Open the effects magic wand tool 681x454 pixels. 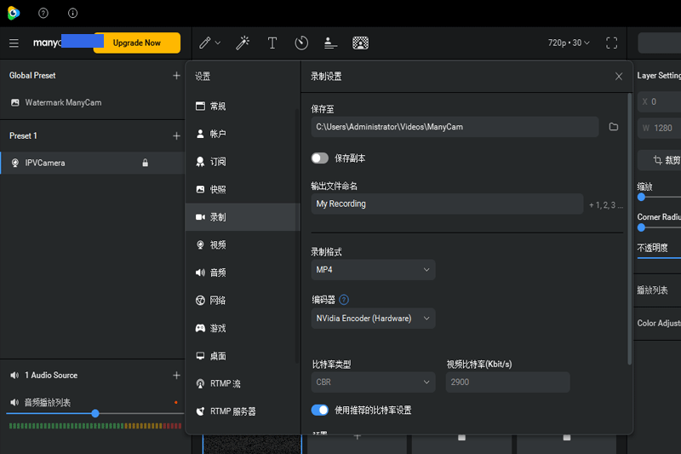[243, 43]
